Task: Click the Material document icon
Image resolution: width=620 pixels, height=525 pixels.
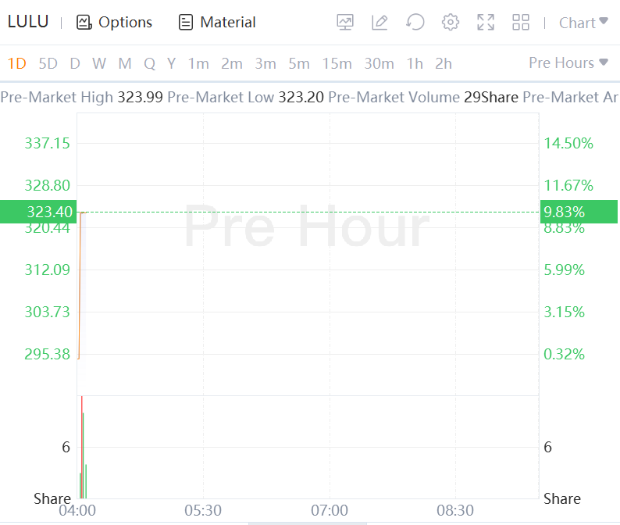Action: (x=186, y=23)
